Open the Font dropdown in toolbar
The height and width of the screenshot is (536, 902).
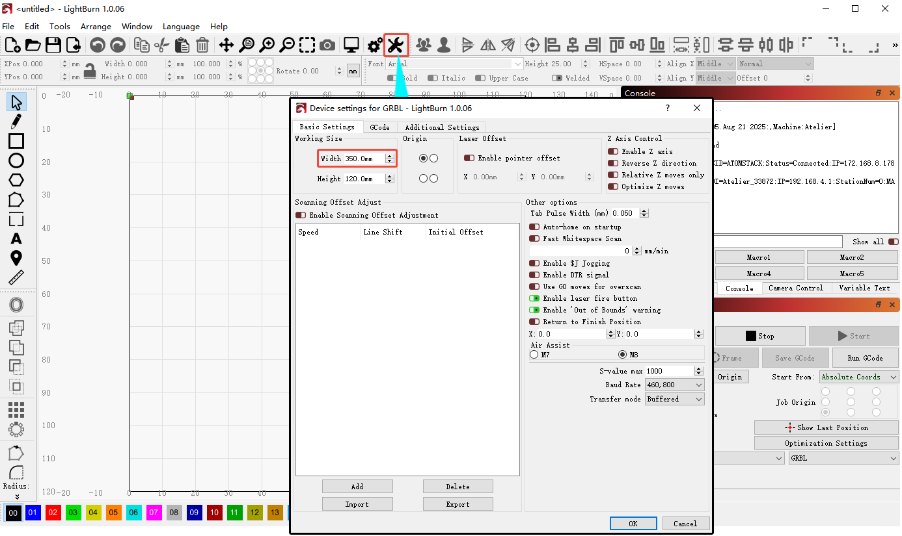click(x=454, y=64)
